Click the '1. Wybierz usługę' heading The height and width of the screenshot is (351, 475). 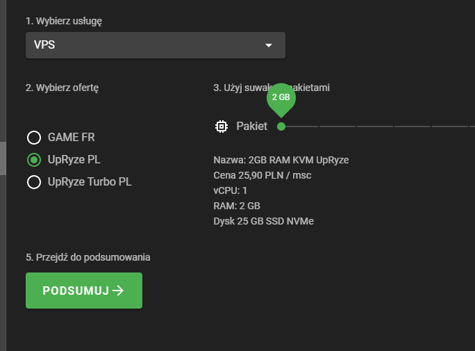click(x=64, y=21)
